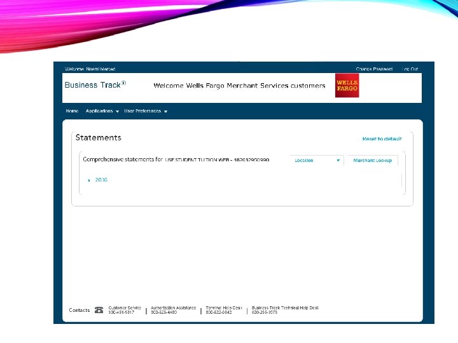
Task: Click Welcome Wells Fargo Merchant Services text
Action: pyautogui.click(x=239, y=86)
